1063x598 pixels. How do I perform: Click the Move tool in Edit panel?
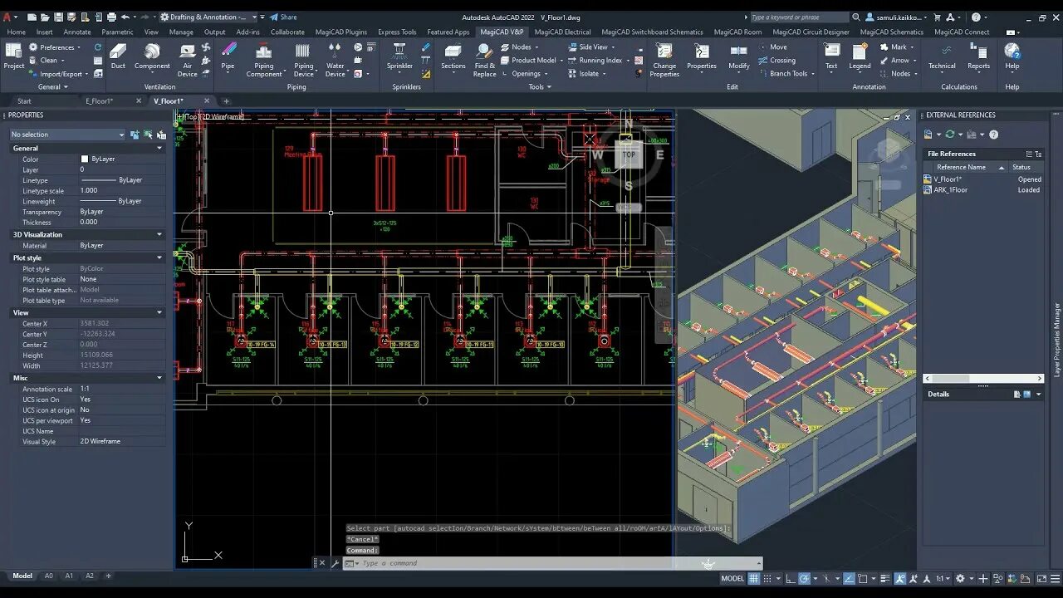772,47
